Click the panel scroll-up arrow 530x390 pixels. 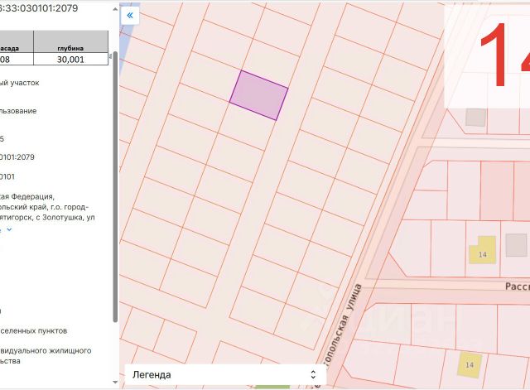click(x=115, y=9)
